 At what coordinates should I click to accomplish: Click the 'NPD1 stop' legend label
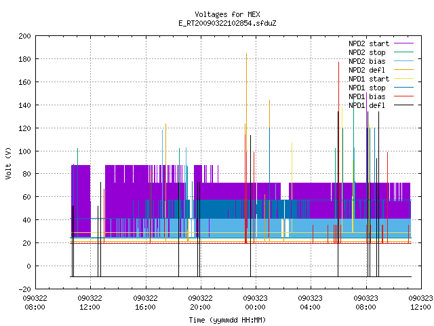point(367,88)
